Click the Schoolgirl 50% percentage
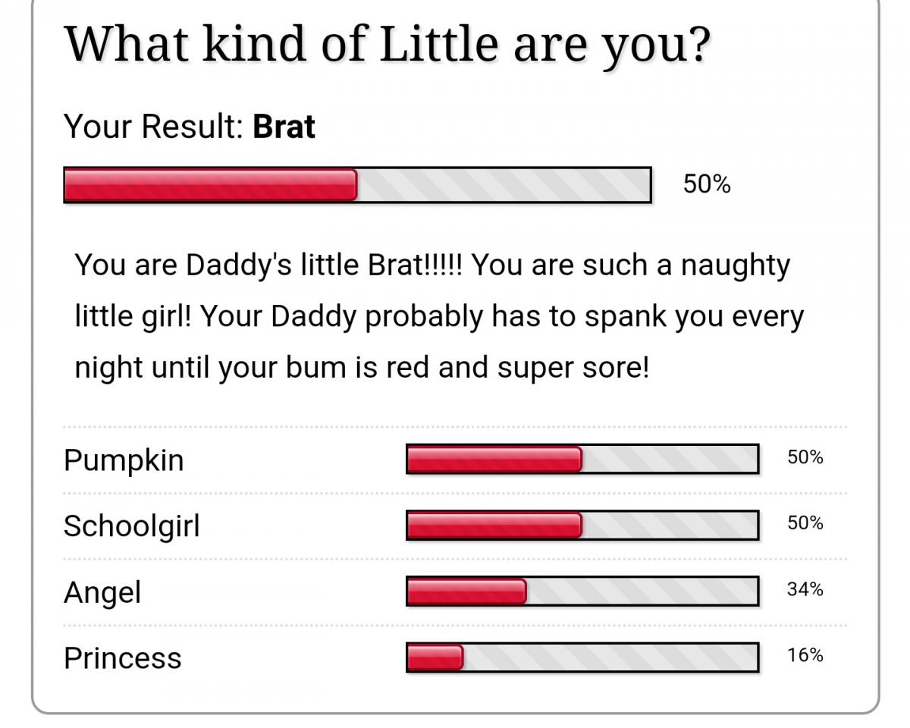 (x=805, y=523)
